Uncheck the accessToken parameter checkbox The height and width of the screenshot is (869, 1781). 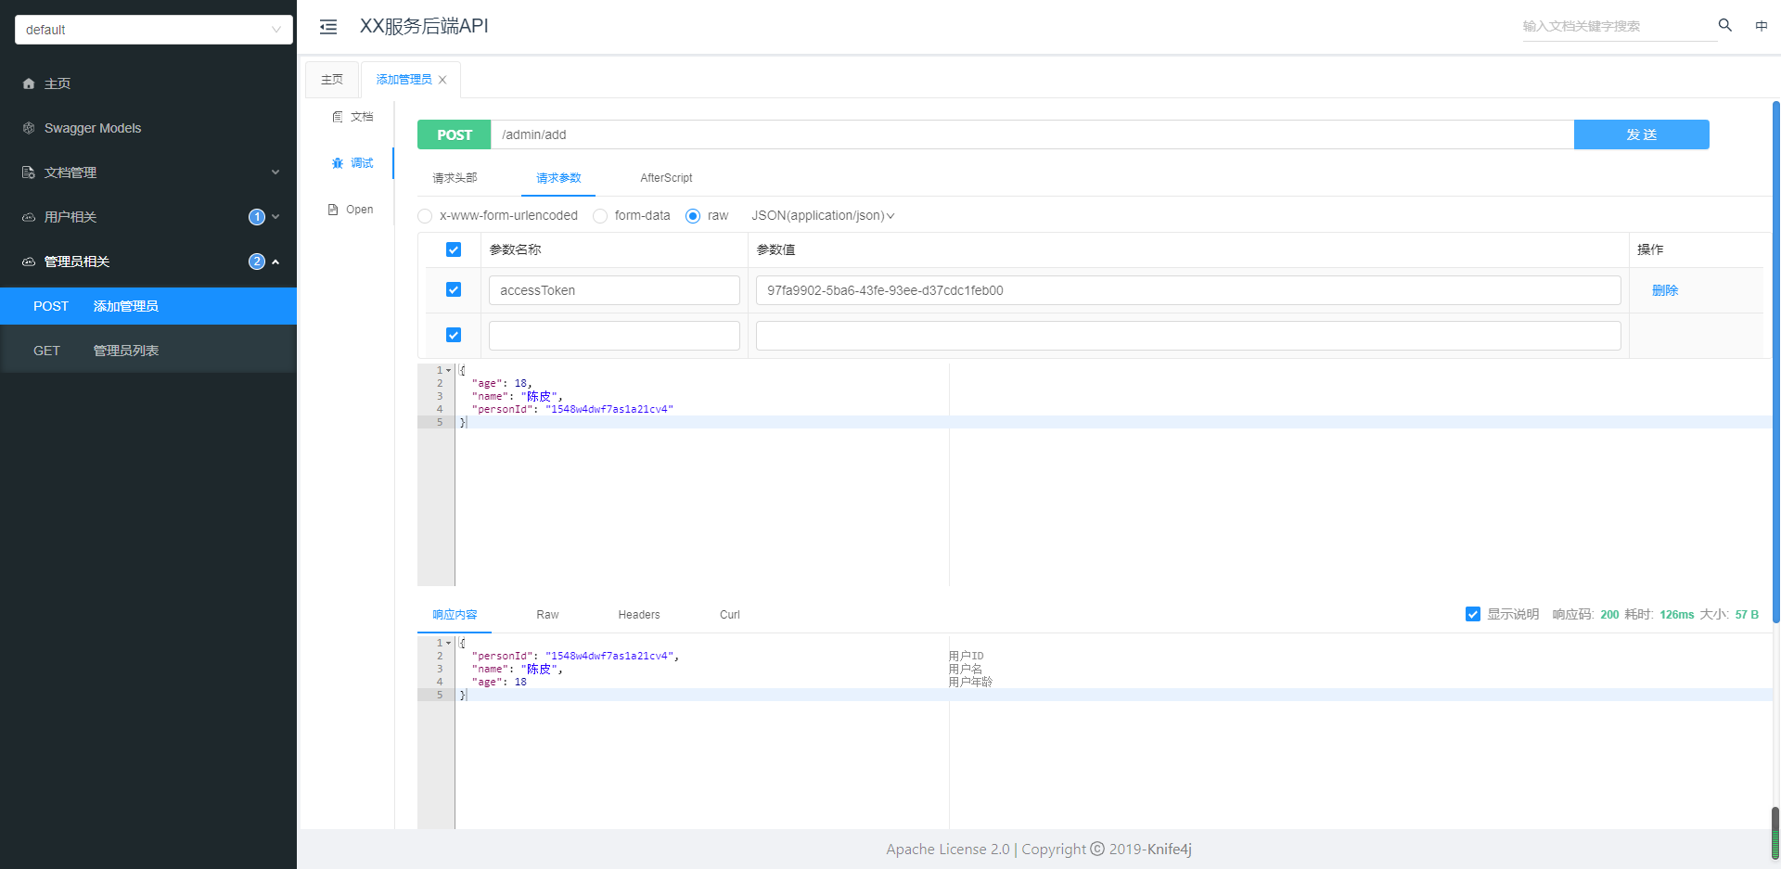point(454,289)
